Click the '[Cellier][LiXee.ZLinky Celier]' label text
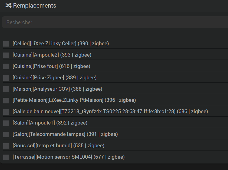This screenshot has width=228, height=170. coord(61,44)
